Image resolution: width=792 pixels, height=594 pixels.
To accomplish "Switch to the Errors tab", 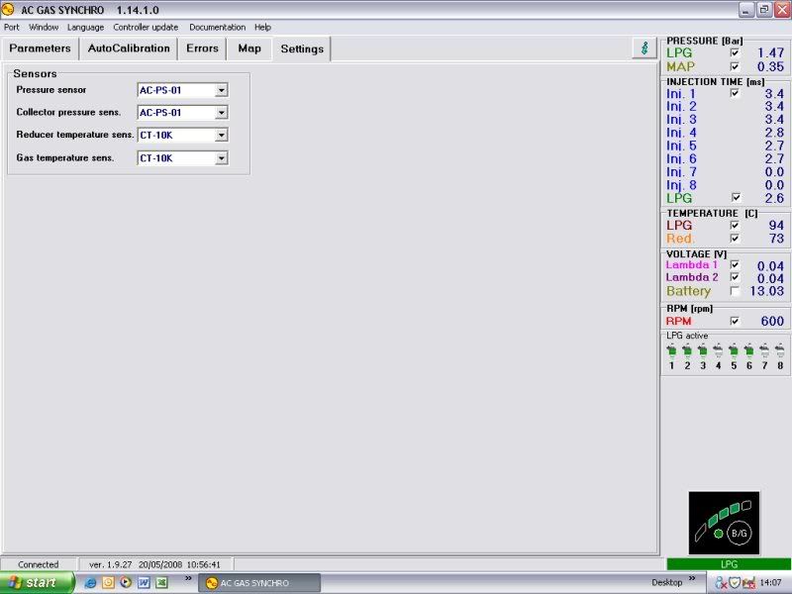I will (x=202, y=49).
